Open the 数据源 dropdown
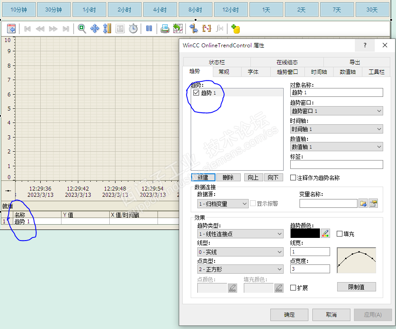This screenshot has width=396, height=329. point(223,204)
